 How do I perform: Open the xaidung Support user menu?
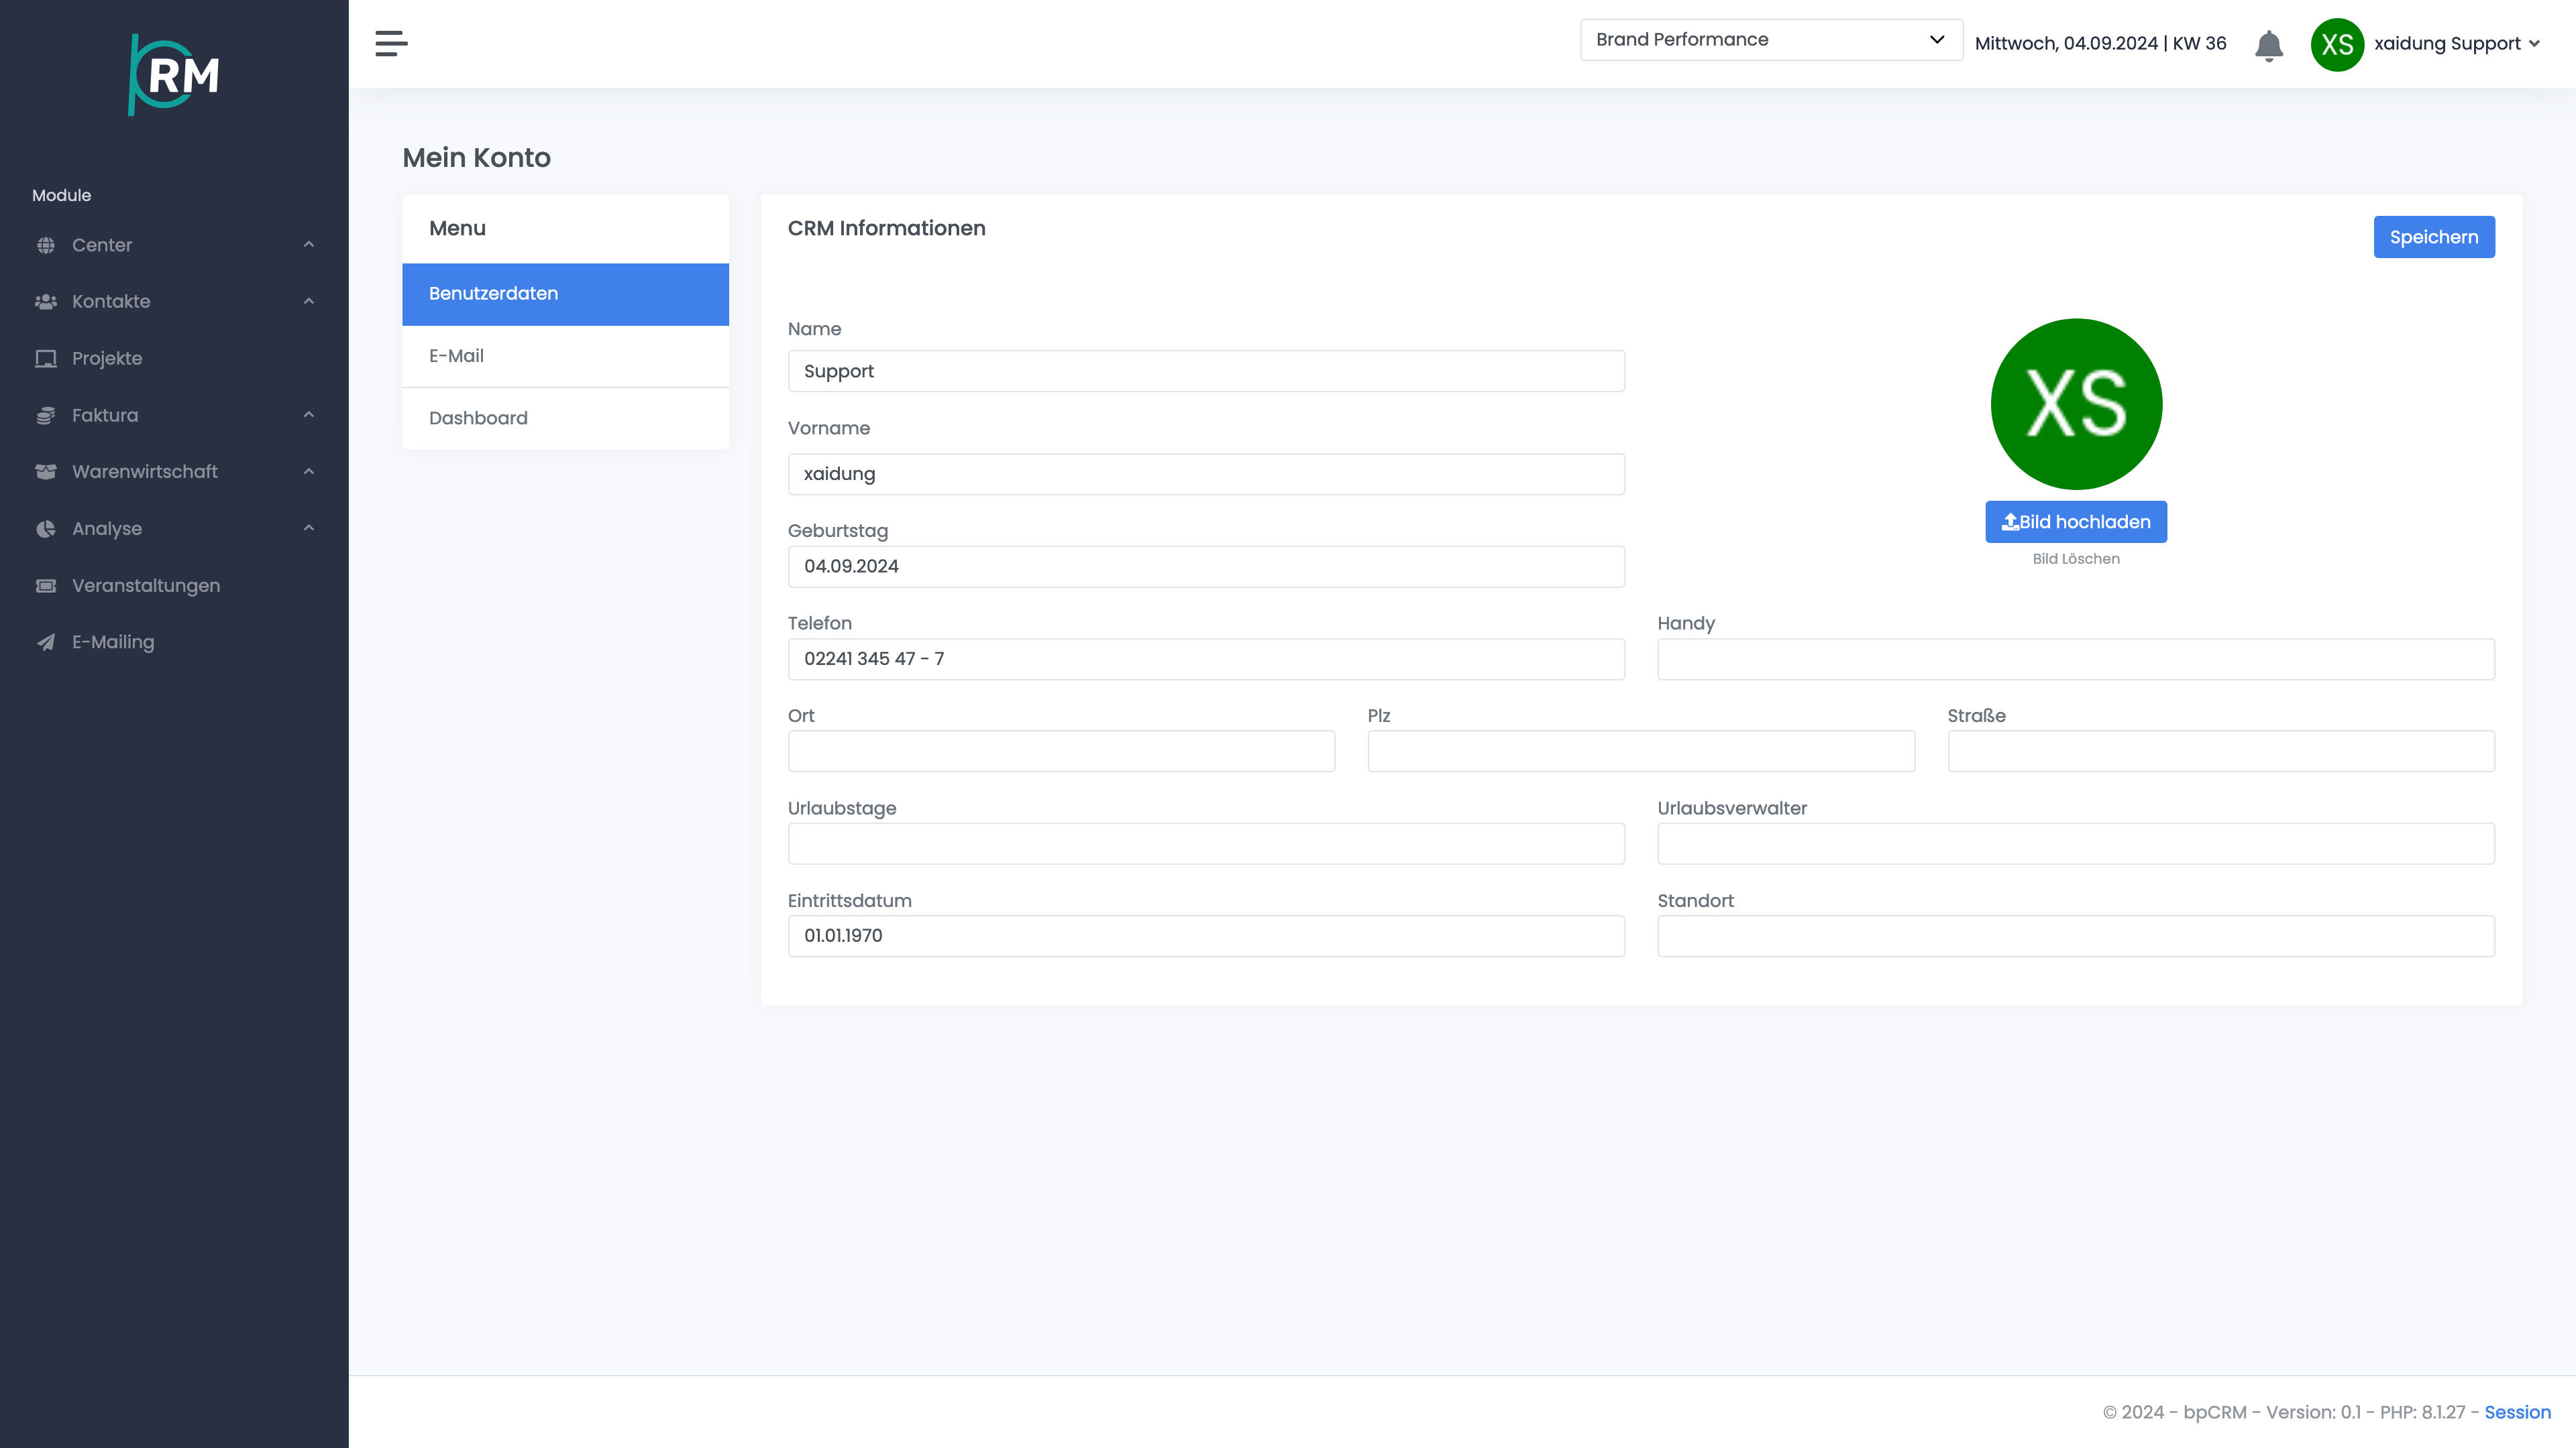point(2456,44)
